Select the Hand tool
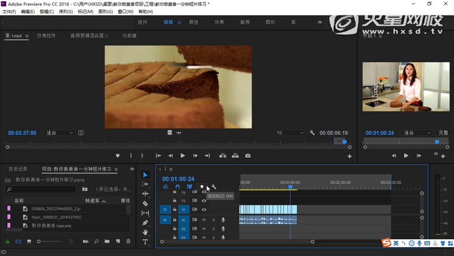The width and height of the screenshot is (454, 256). (x=145, y=232)
